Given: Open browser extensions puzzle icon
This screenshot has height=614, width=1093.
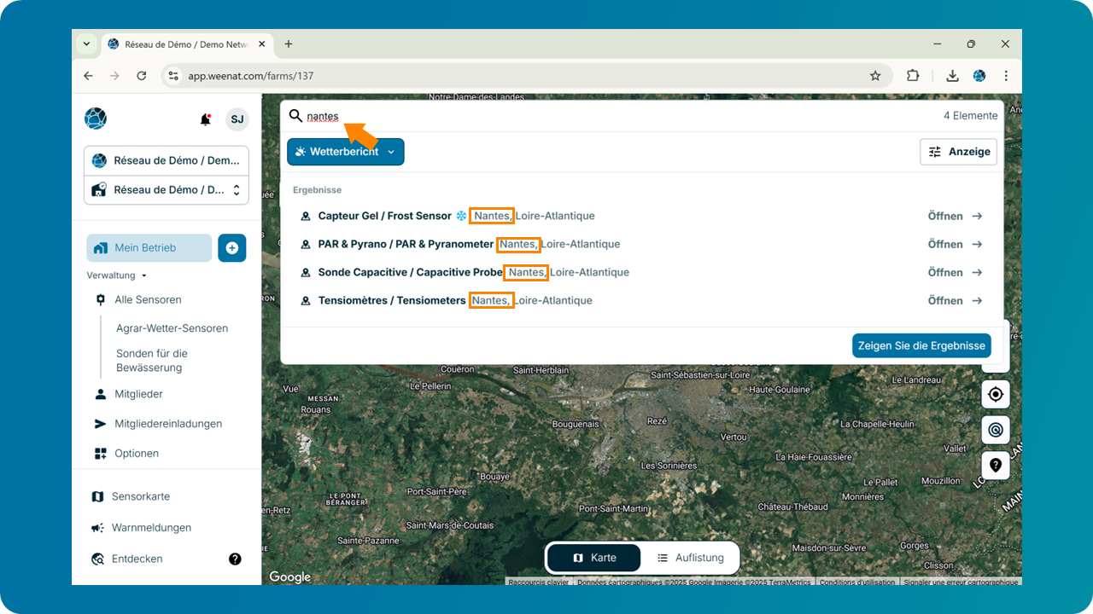Looking at the screenshot, I should 913,76.
